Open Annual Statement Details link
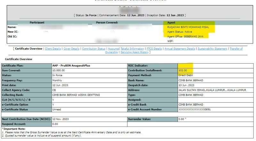Viewport: 256px width, 141px height. (x=180, y=49)
